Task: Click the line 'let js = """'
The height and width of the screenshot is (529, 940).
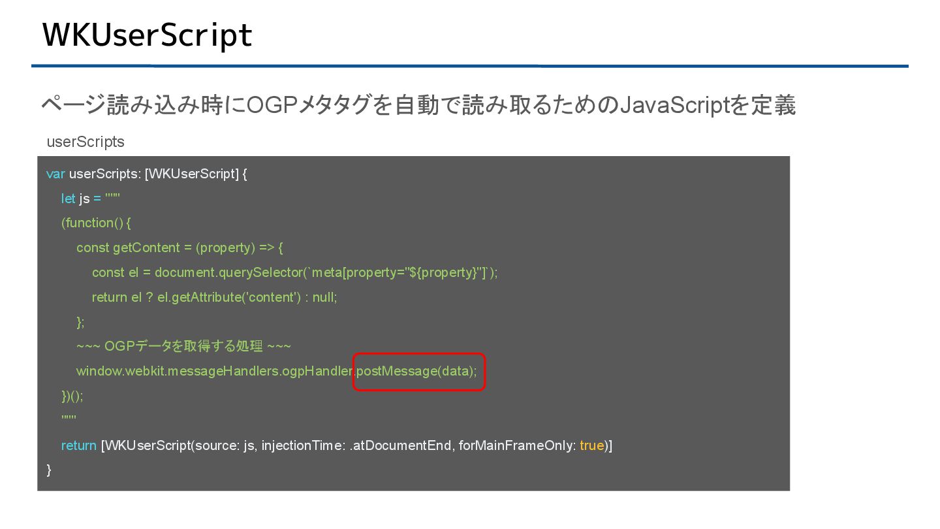Action: pos(91,199)
